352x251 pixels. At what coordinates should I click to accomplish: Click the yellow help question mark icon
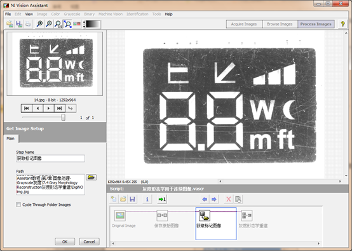[x=342, y=24]
